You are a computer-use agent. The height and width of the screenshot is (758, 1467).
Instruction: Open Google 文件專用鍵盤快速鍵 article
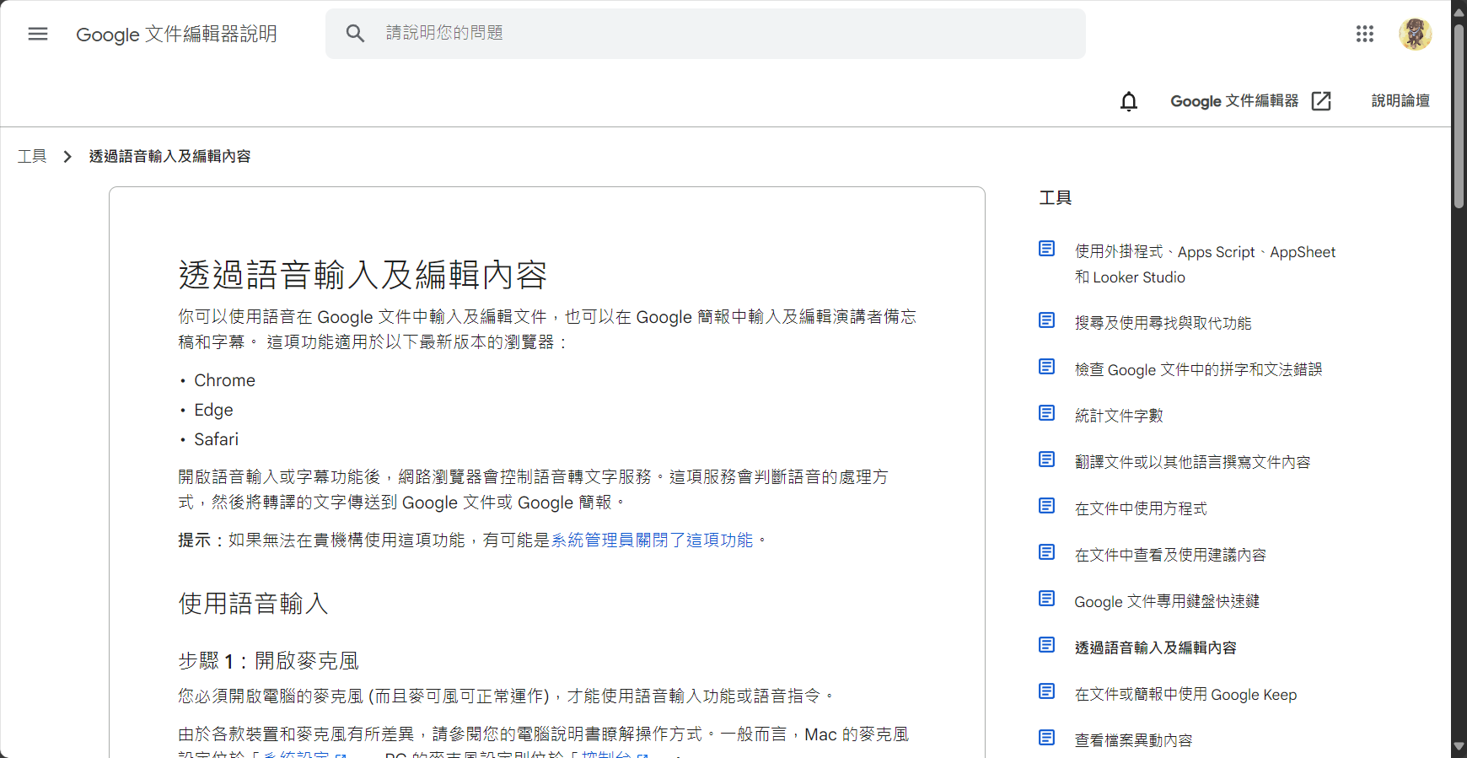(1167, 601)
